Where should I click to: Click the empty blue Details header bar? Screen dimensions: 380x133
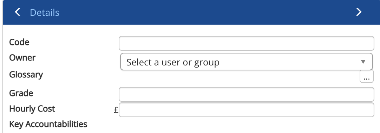206,12
